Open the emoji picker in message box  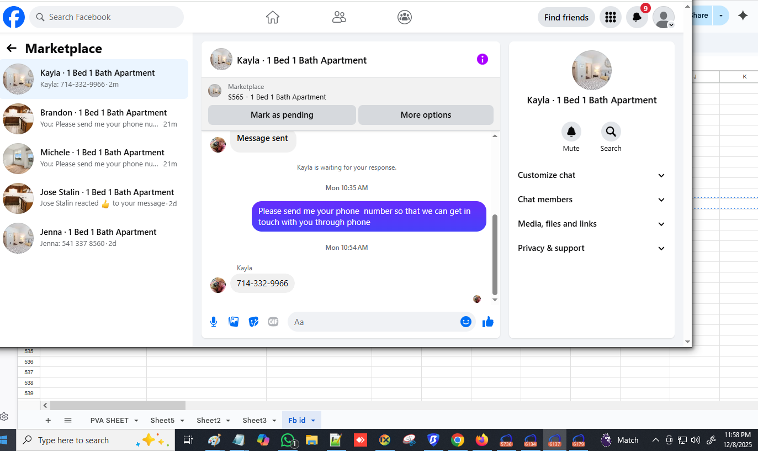pyautogui.click(x=466, y=322)
